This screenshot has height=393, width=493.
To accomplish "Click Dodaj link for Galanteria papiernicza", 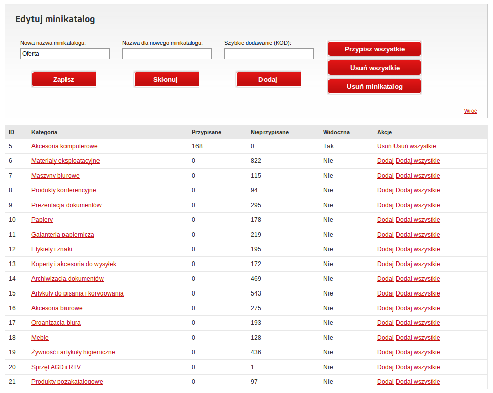I will click(x=385, y=235).
